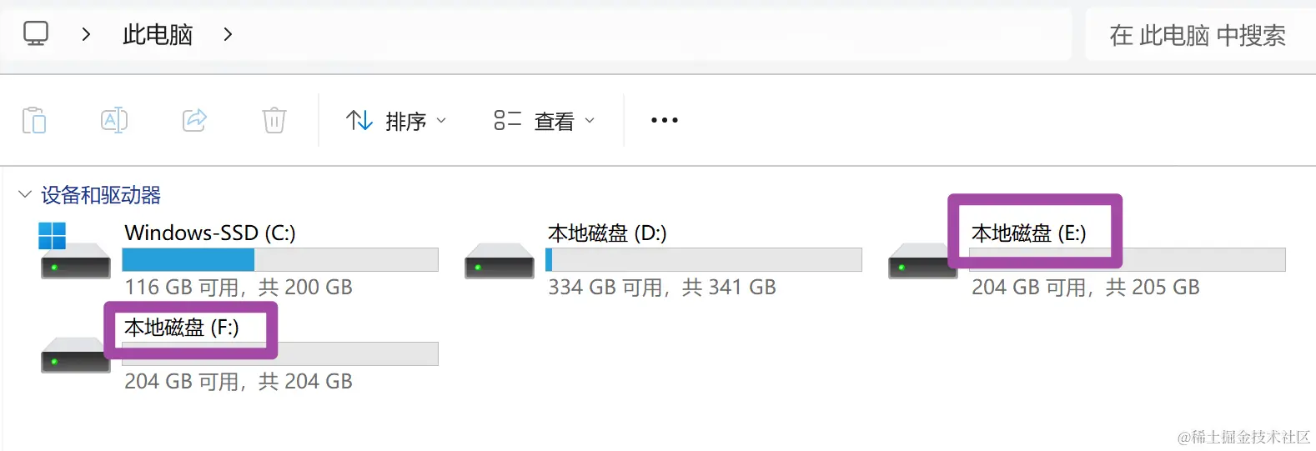Click the delete trash can icon
Viewport: 1316px width, 451px height.
click(x=274, y=120)
